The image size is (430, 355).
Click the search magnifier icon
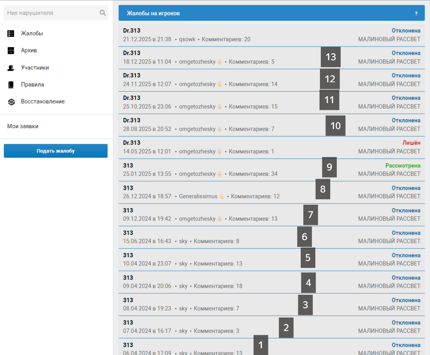(x=103, y=13)
